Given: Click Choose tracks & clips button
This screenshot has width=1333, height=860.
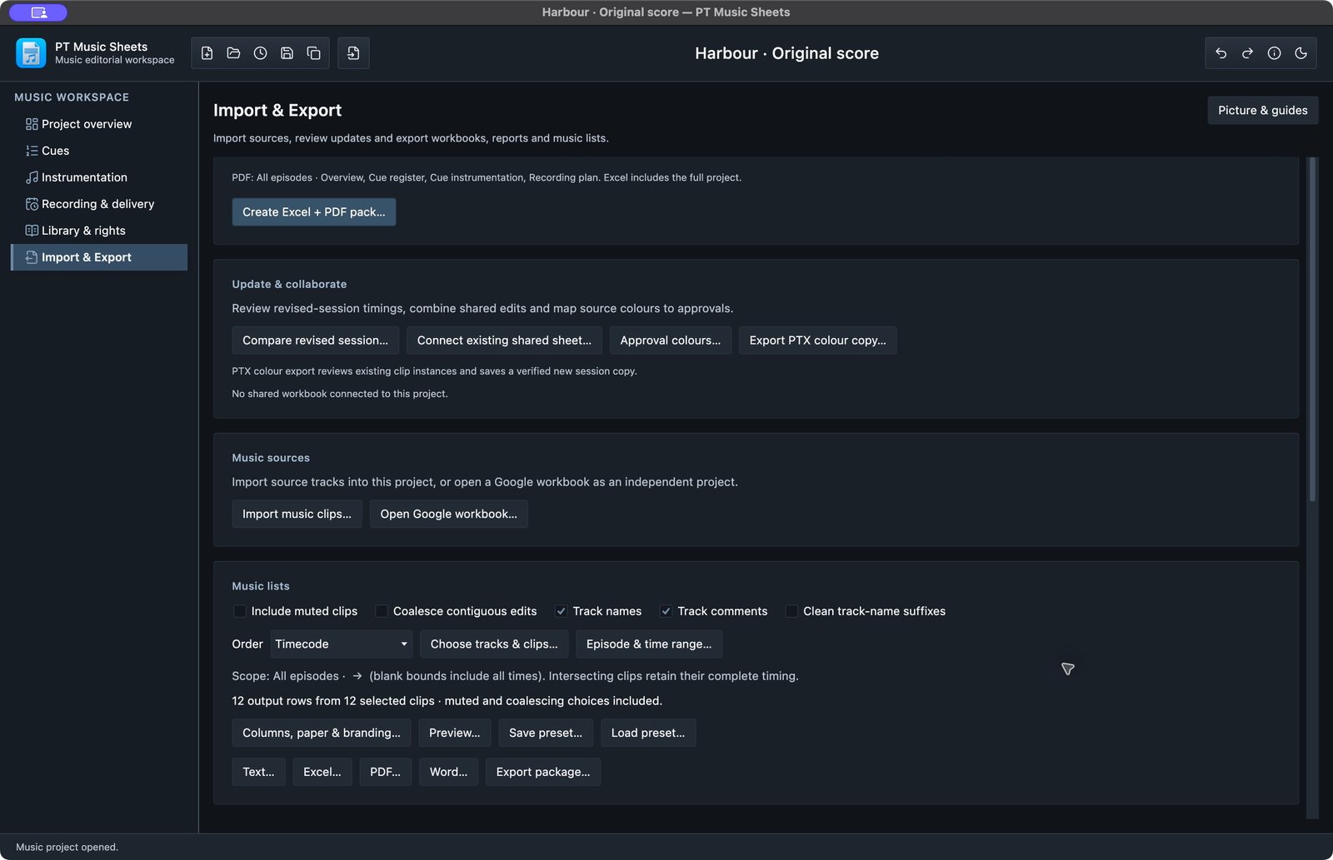Looking at the screenshot, I should (x=494, y=644).
